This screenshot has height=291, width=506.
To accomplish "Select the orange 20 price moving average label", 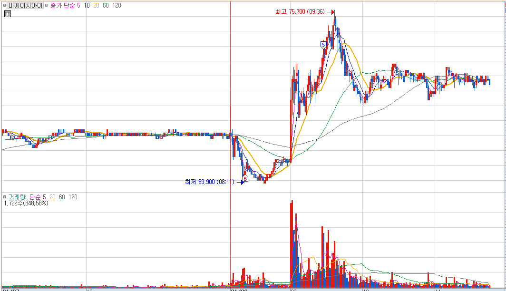I will pos(96,6).
